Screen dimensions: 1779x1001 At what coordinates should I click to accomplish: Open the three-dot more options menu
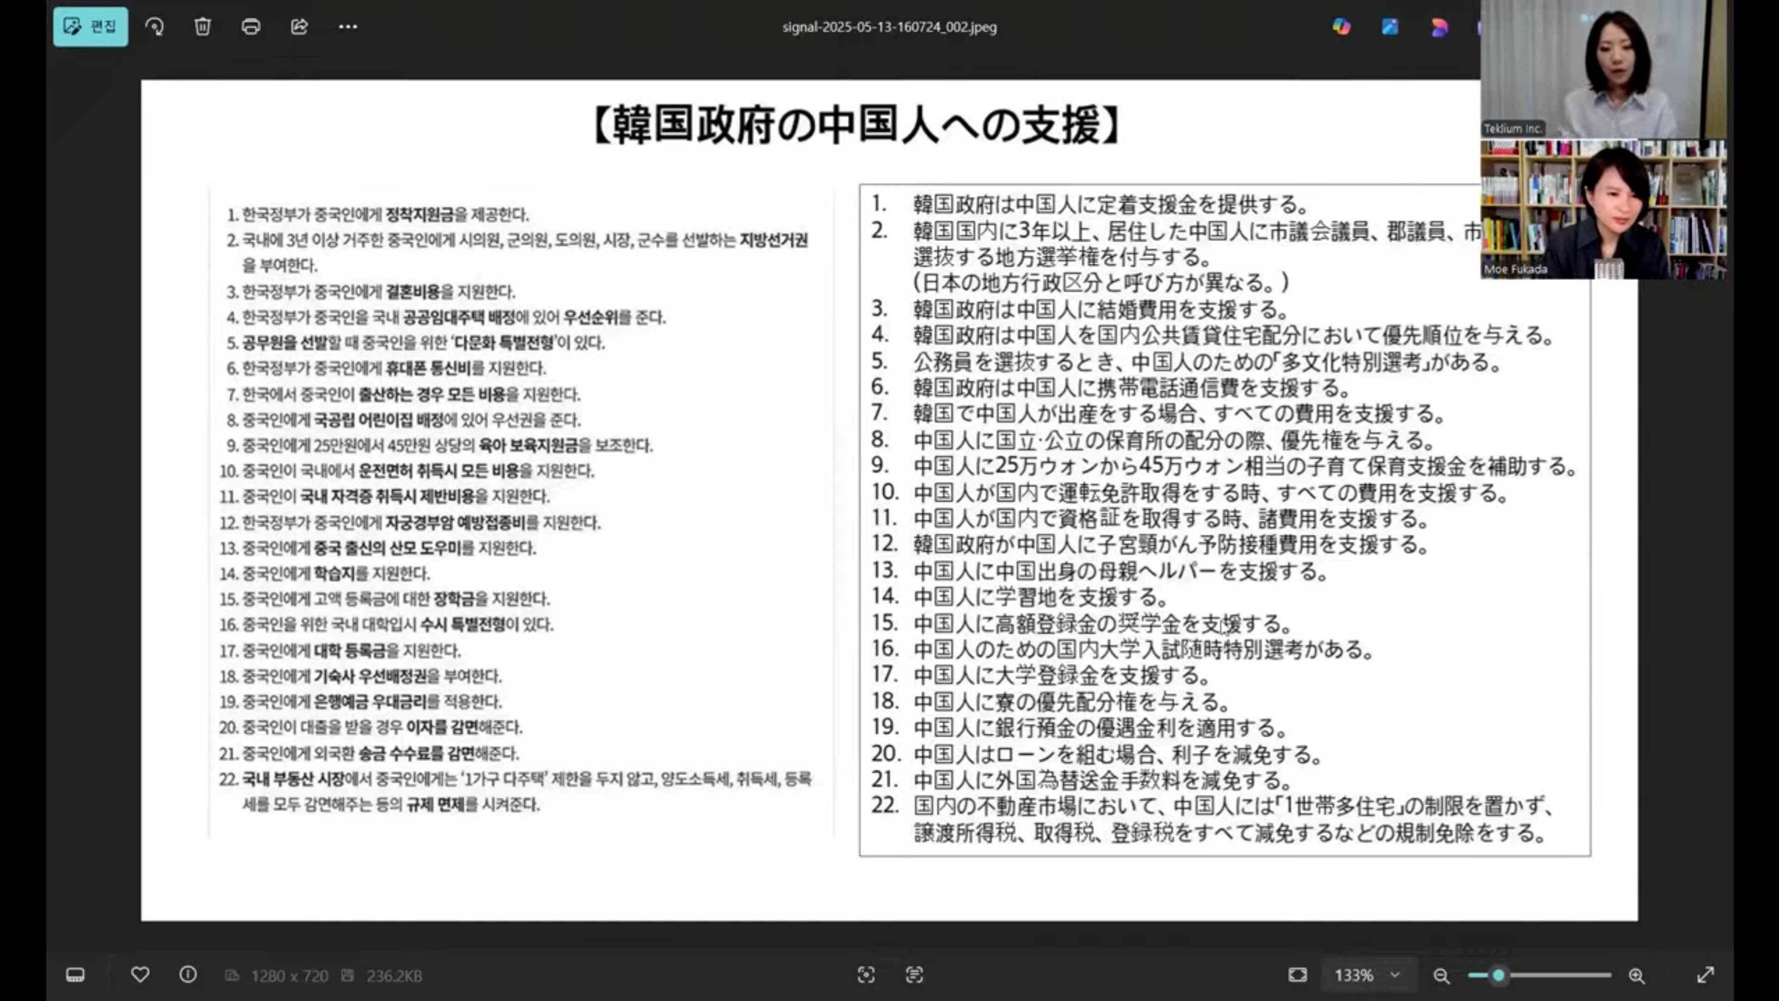point(348,27)
